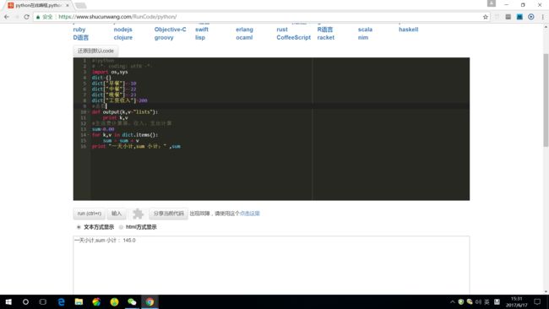Click the share current code button
Viewport: 549px width, 309px height.
168,214
